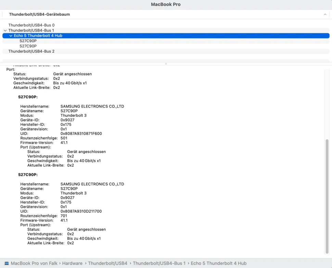The width and height of the screenshot is (332, 268).
Task: Collapse the Echo 5 Thunderbolt 4 Hub chevron
Action: 11,36
